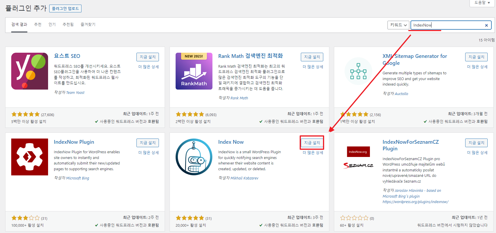Viewport: 496px width, 233px height.
Task: Click the IndexNowForSeznamCZ empty star rating (0)
Action: (x=354, y=218)
